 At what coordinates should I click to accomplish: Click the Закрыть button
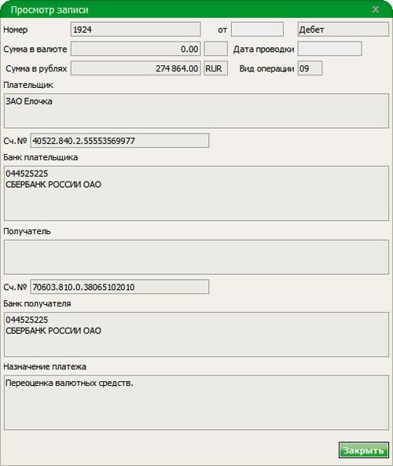coord(364,450)
